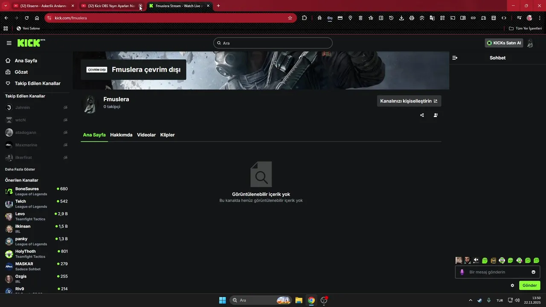Viewport: 546px width, 307px height.
Task: Open recommended channel BoneSaures
Action: pos(36,191)
